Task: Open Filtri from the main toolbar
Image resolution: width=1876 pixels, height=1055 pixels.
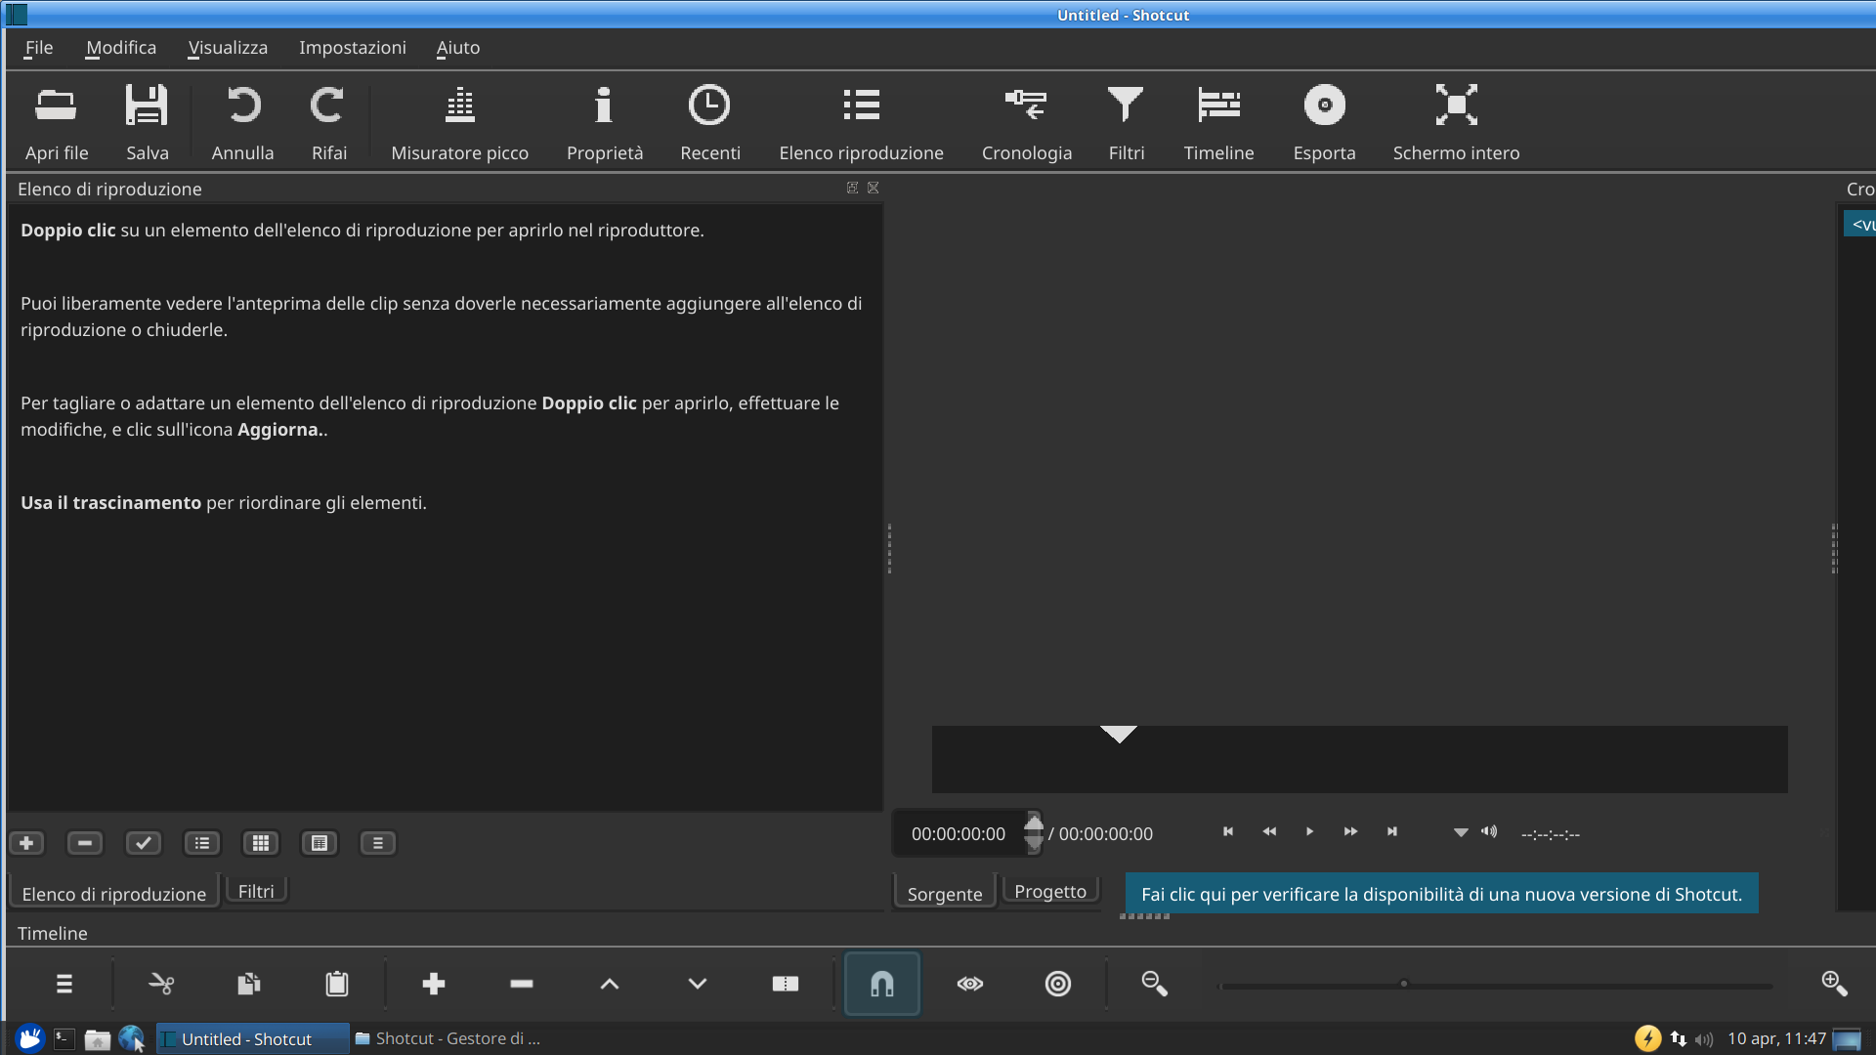Action: 1126,123
